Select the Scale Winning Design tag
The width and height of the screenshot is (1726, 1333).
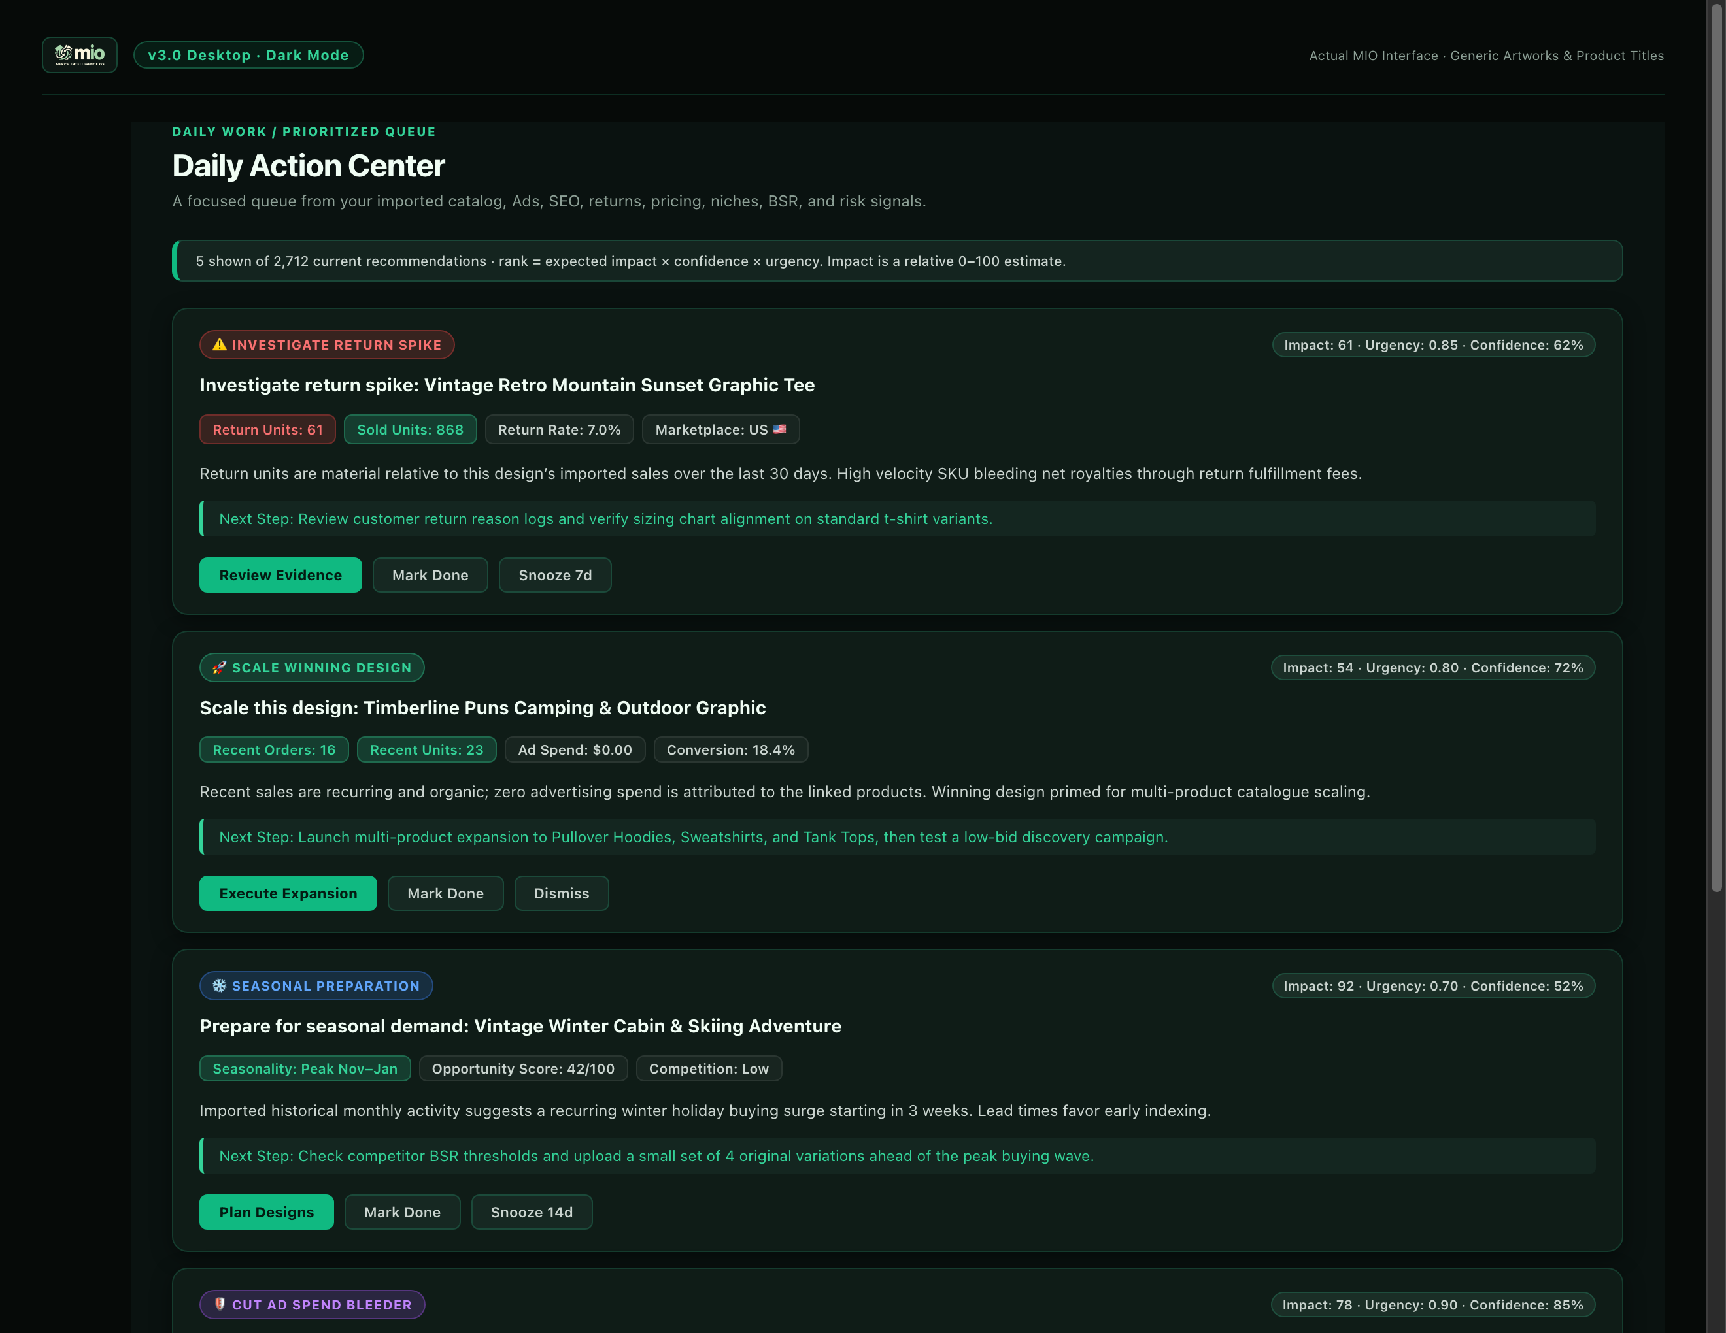click(311, 667)
